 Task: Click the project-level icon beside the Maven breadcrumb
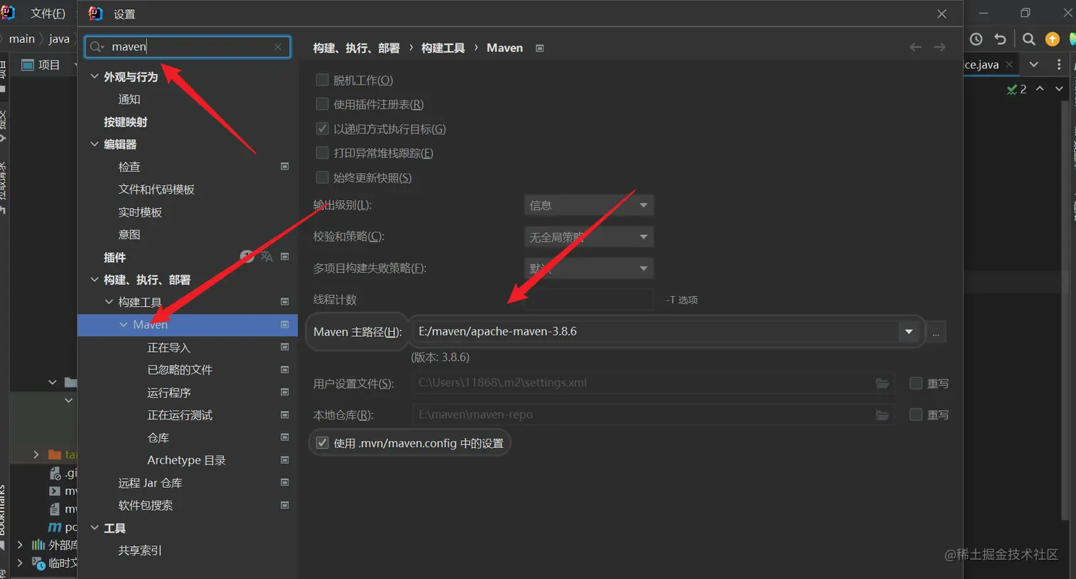(x=539, y=48)
